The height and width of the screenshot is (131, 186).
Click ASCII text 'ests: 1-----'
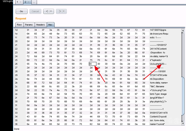pyautogui.click(x=155, y=38)
